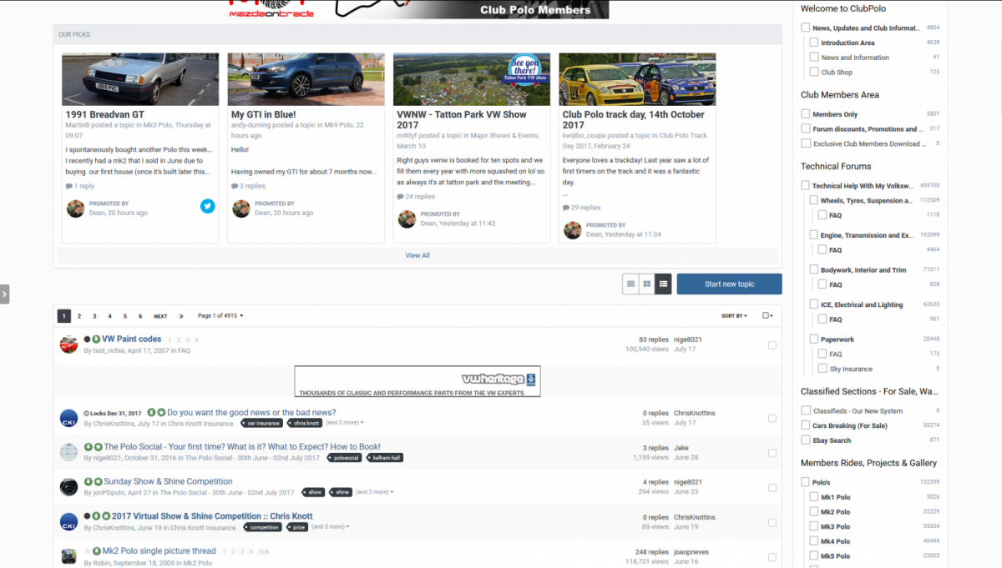Go to page 6 of topics
1002x568 pixels.
[x=140, y=316]
